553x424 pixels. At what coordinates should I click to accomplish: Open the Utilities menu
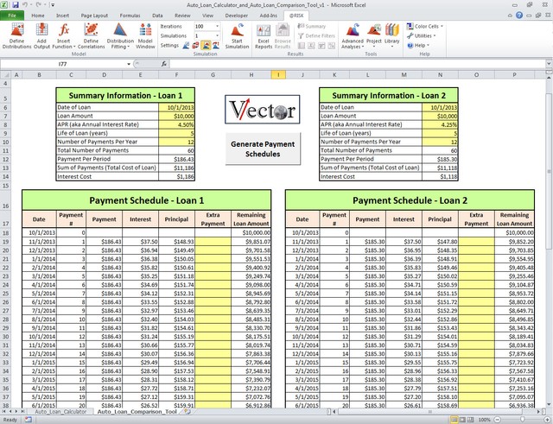point(421,35)
